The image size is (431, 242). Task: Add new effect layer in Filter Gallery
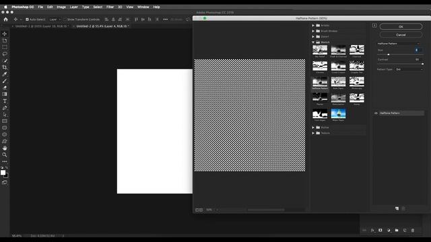(x=397, y=208)
